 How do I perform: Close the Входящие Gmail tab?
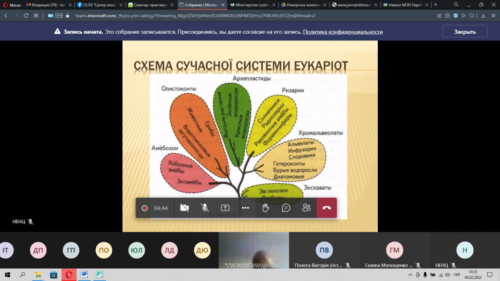point(70,5)
